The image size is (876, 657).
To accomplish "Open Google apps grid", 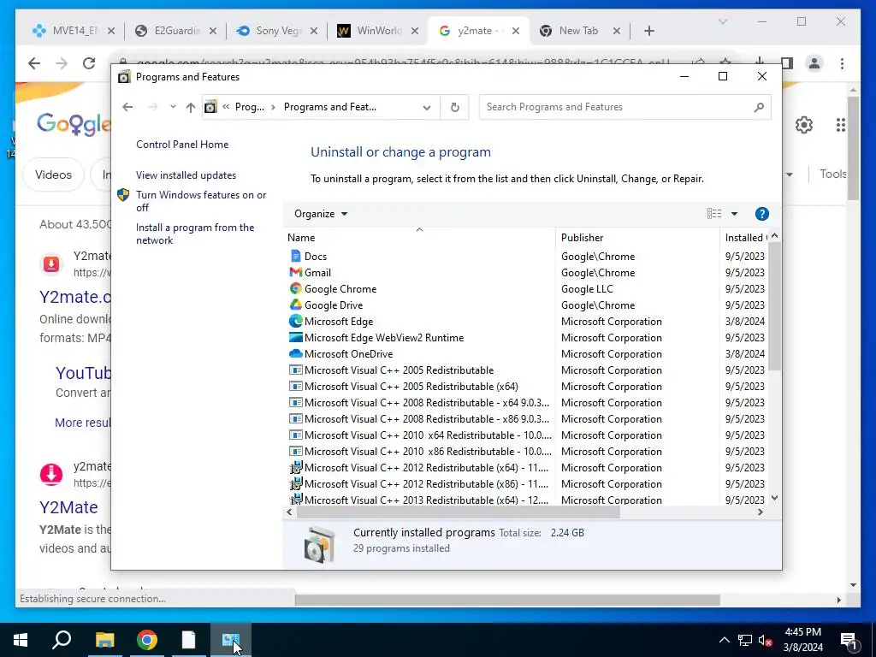I will point(840,125).
